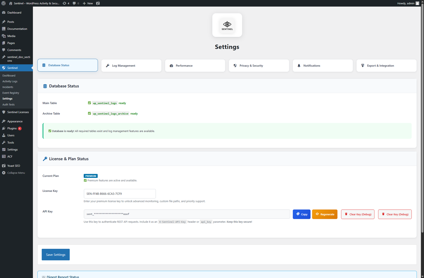
Task: Open the Sentinel plugin from the sidebar
Action: (12, 68)
